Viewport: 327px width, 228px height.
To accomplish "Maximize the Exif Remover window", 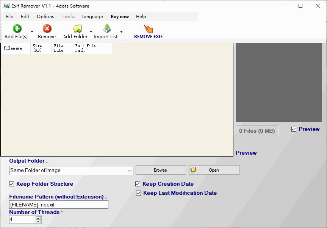I will point(300,6).
